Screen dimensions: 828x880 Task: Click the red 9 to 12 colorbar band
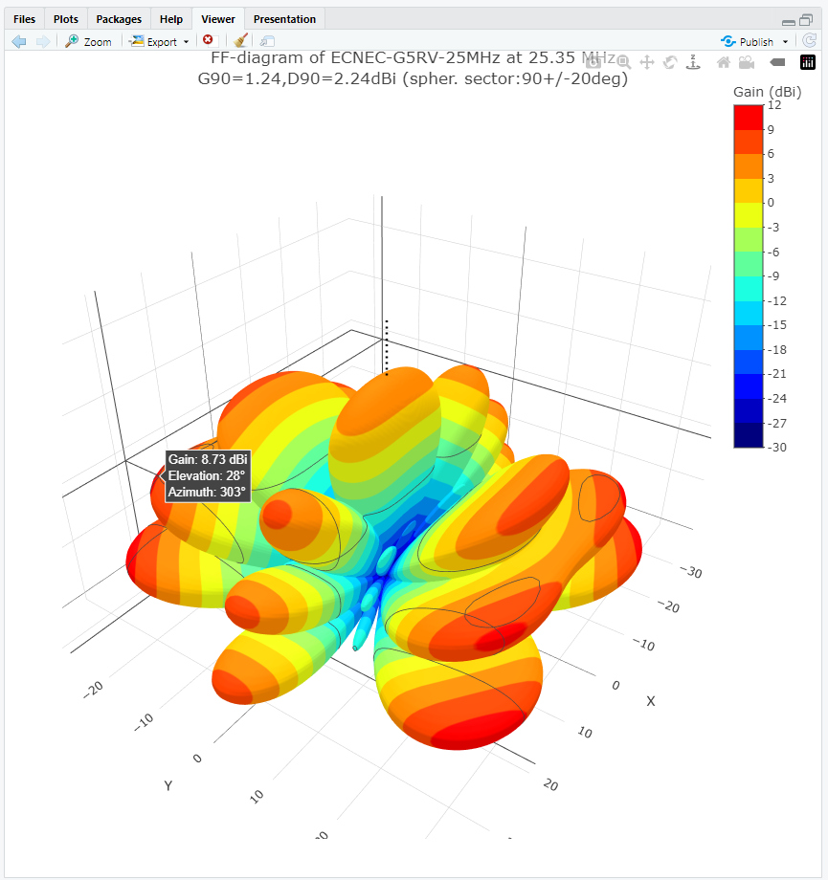point(749,118)
